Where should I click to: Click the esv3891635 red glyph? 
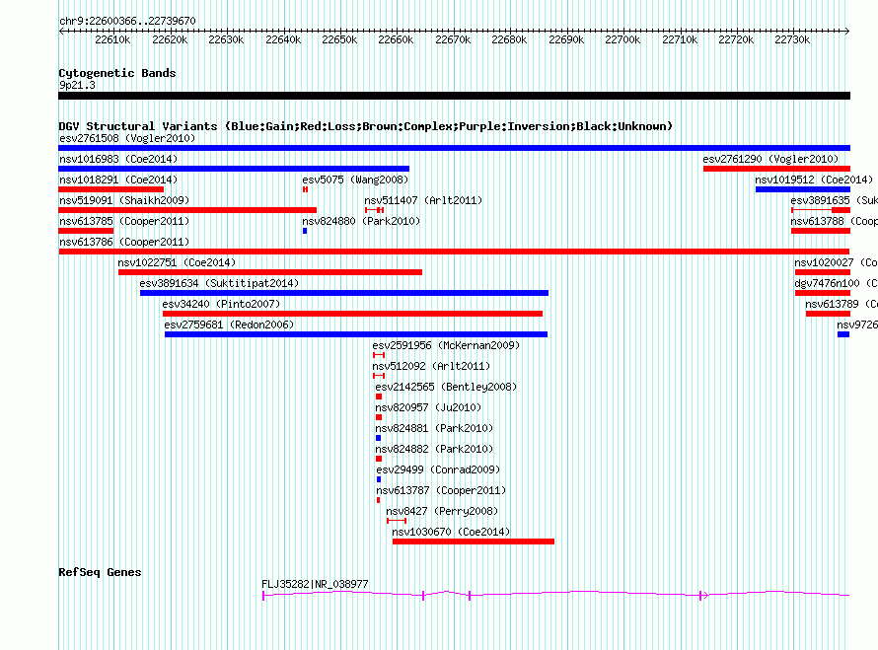(x=821, y=210)
